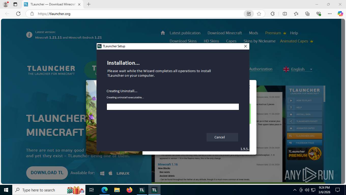Open the tab actions menu icon
This screenshot has width=346, height=195.
(x=15, y=4)
